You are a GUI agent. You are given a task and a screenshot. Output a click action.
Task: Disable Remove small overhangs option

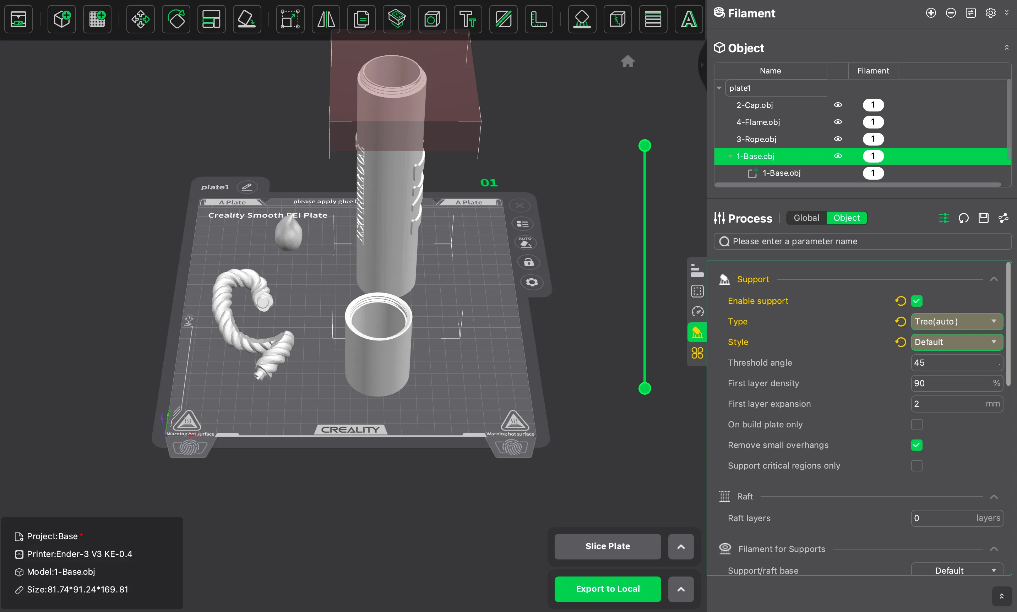point(917,445)
